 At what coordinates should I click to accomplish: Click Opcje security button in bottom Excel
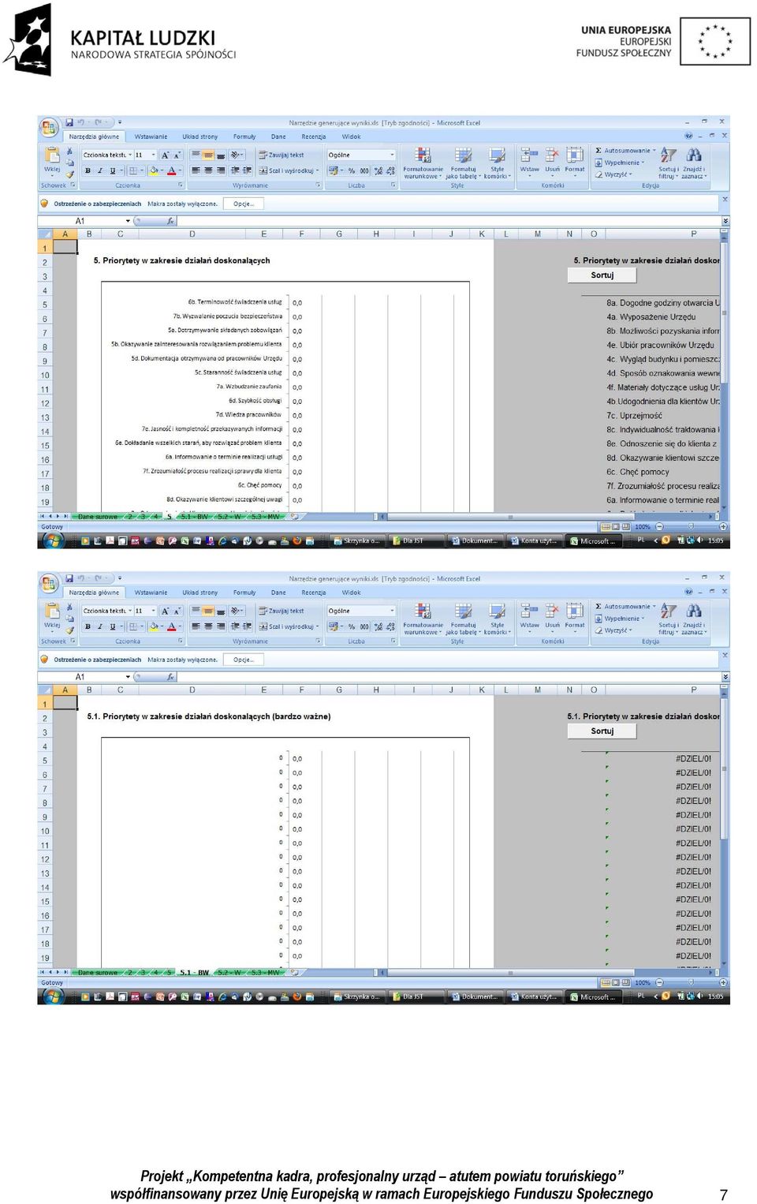tap(244, 660)
